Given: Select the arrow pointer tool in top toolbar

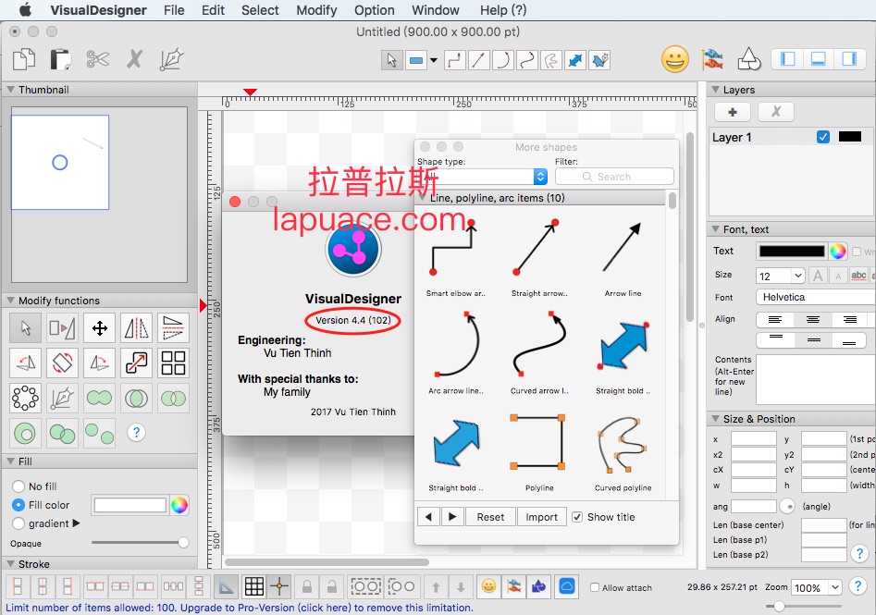Looking at the screenshot, I should pos(391,59).
